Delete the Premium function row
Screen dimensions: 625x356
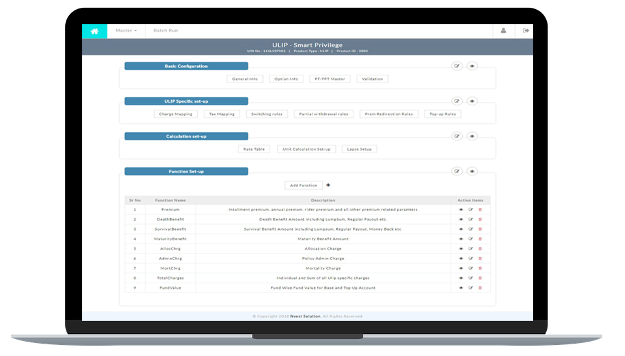pyautogui.click(x=480, y=210)
